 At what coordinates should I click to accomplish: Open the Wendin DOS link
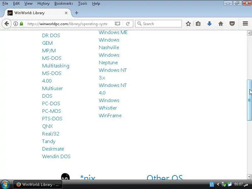[x=56, y=156]
